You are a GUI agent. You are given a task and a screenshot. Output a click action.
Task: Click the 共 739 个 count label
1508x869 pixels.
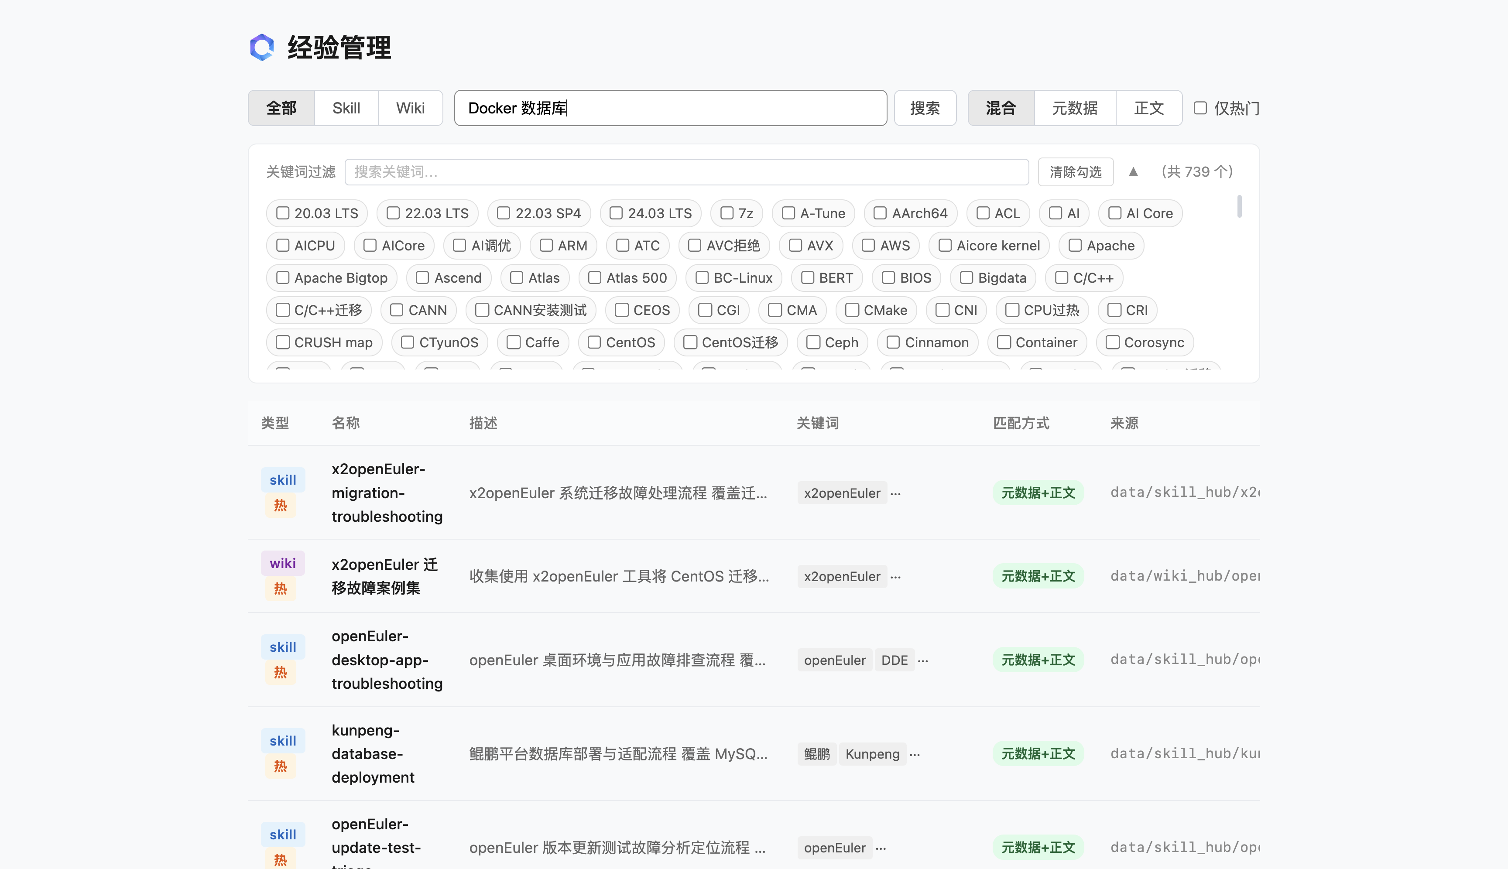click(1197, 172)
